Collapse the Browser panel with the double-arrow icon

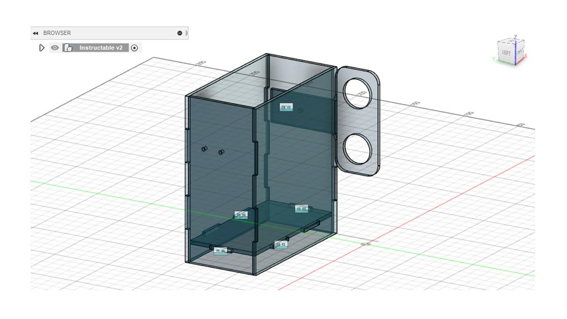click(35, 33)
